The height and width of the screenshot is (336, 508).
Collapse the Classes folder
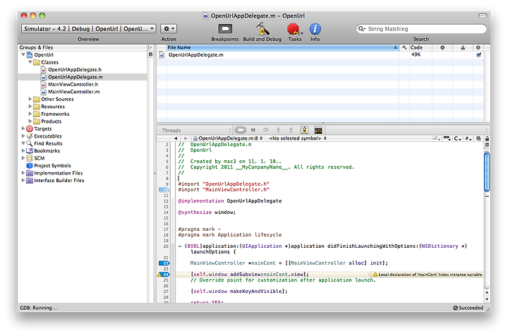pyautogui.click(x=30, y=62)
